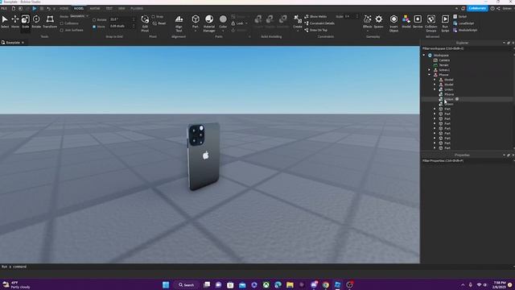Open the Align Tool
This screenshot has width=515, height=290.
(179, 23)
